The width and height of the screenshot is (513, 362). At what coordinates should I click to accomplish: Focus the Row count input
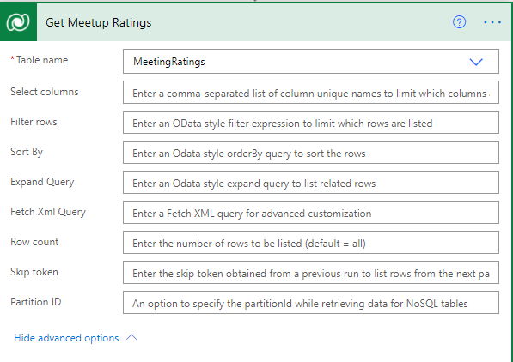point(311,243)
